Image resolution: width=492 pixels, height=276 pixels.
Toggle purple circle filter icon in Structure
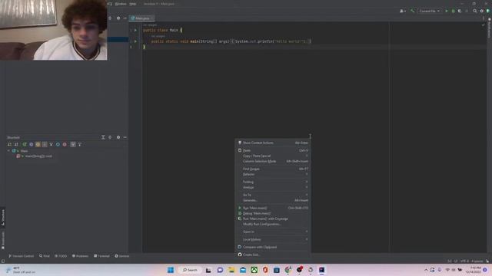pos(31,144)
